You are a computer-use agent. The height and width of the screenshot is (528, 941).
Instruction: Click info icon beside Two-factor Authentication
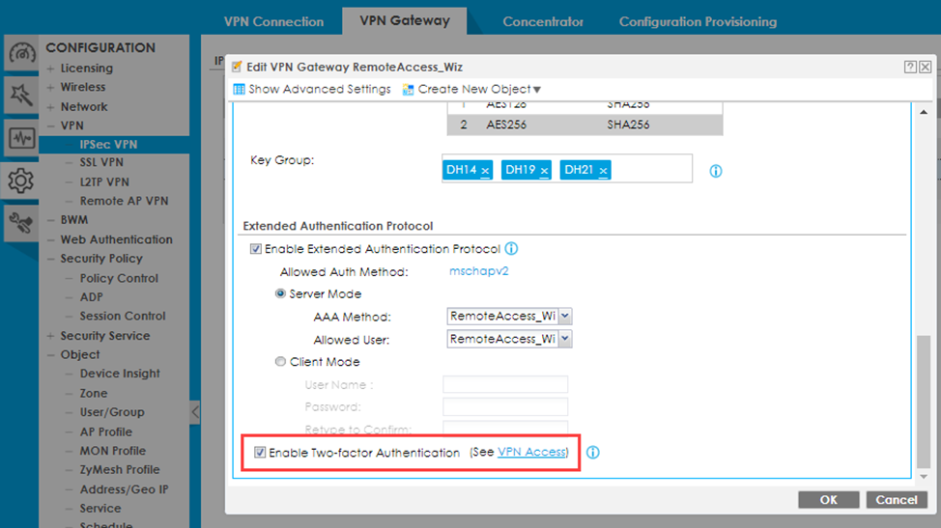coord(592,453)
